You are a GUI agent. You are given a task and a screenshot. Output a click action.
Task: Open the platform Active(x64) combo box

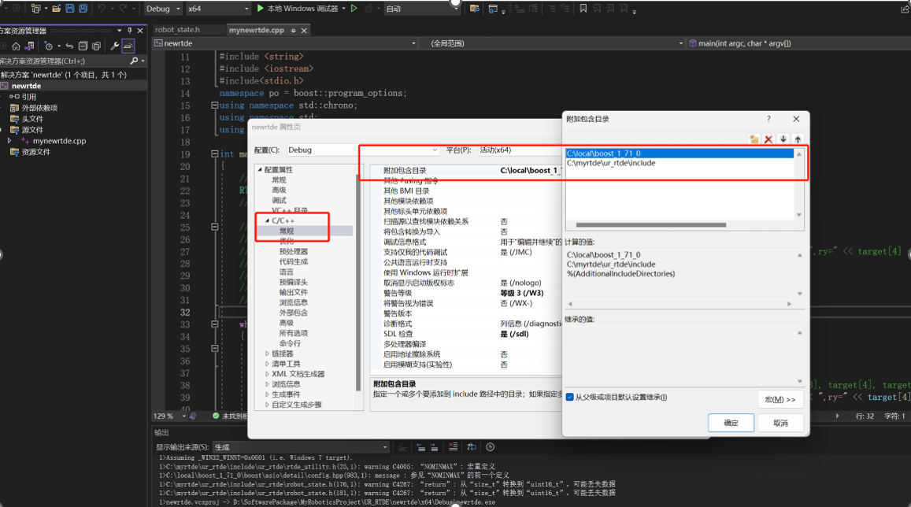(519, 150)
